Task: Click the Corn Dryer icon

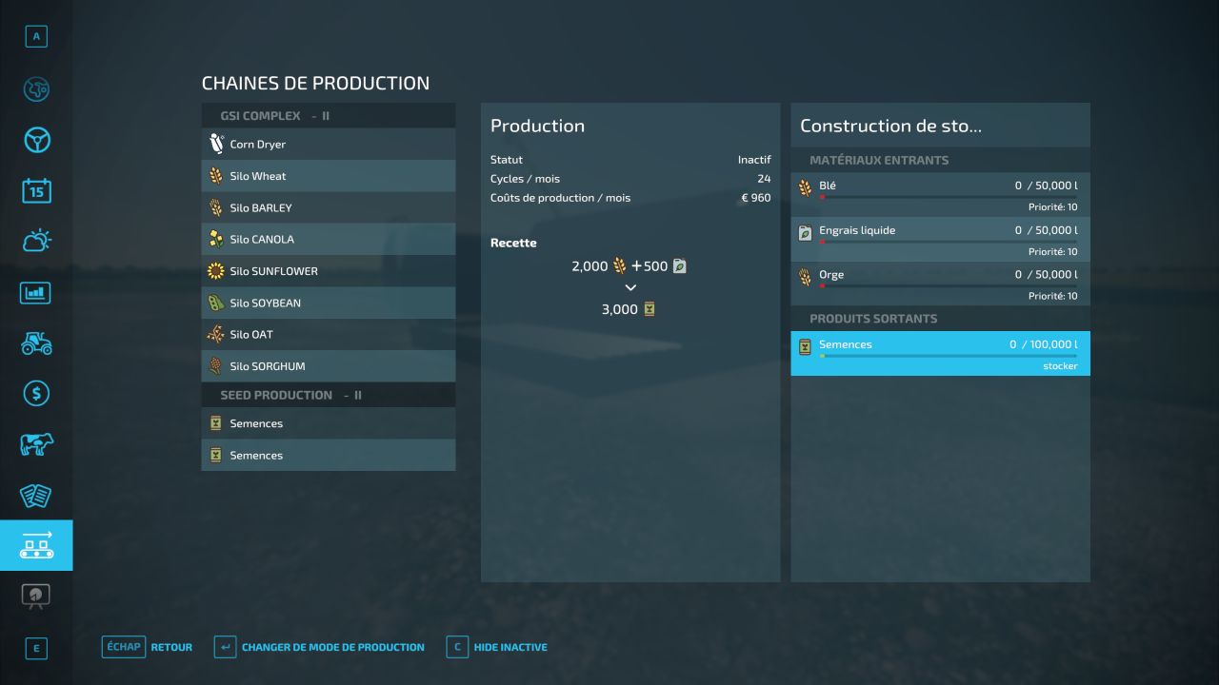Action: [x=215, y=145]
